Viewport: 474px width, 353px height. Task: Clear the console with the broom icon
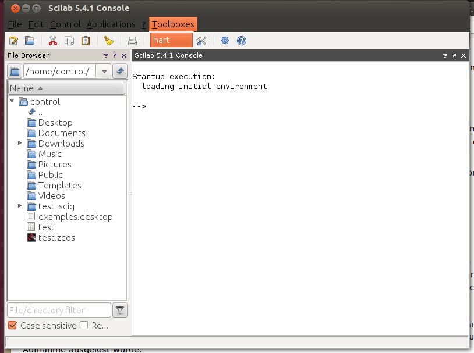[x=108, y=41]
